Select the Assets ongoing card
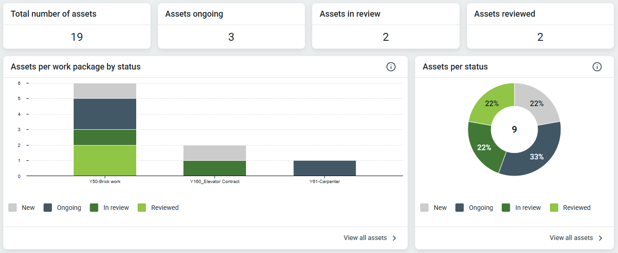The image size is (618, 253). (231, 26)
